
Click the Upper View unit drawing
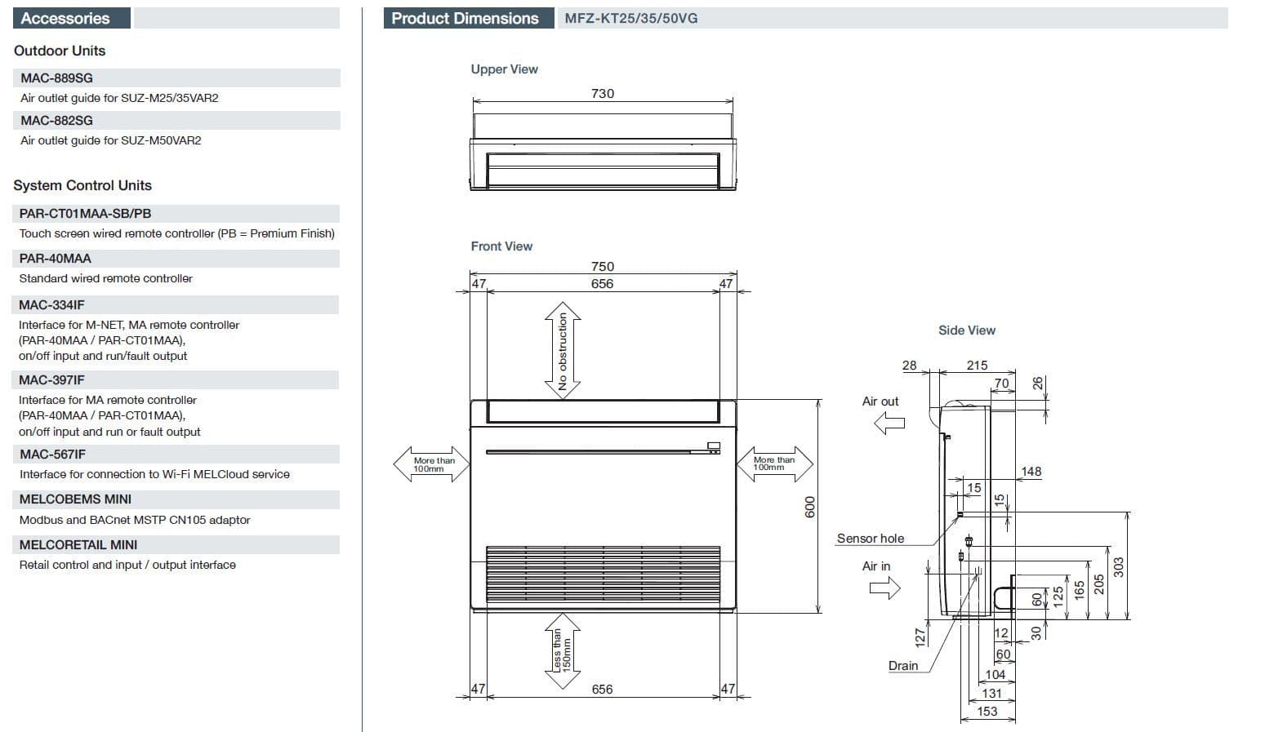pyautogui.click(x=603, y=153)
